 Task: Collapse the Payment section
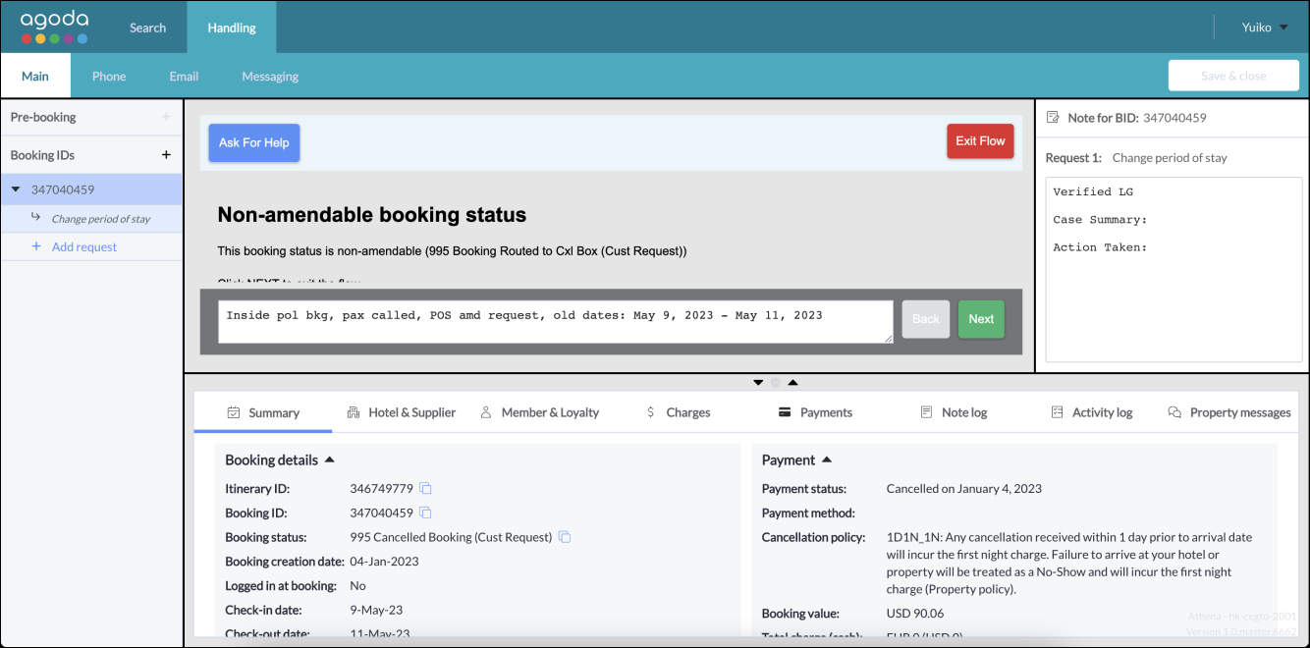[827, 459]
